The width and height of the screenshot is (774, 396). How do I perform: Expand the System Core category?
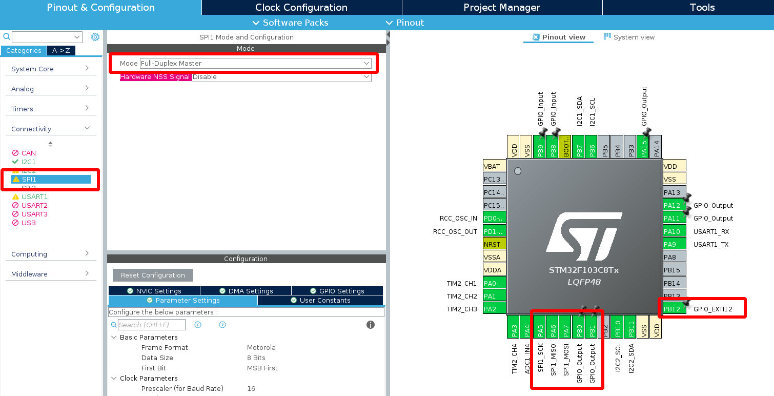[51, 69]
